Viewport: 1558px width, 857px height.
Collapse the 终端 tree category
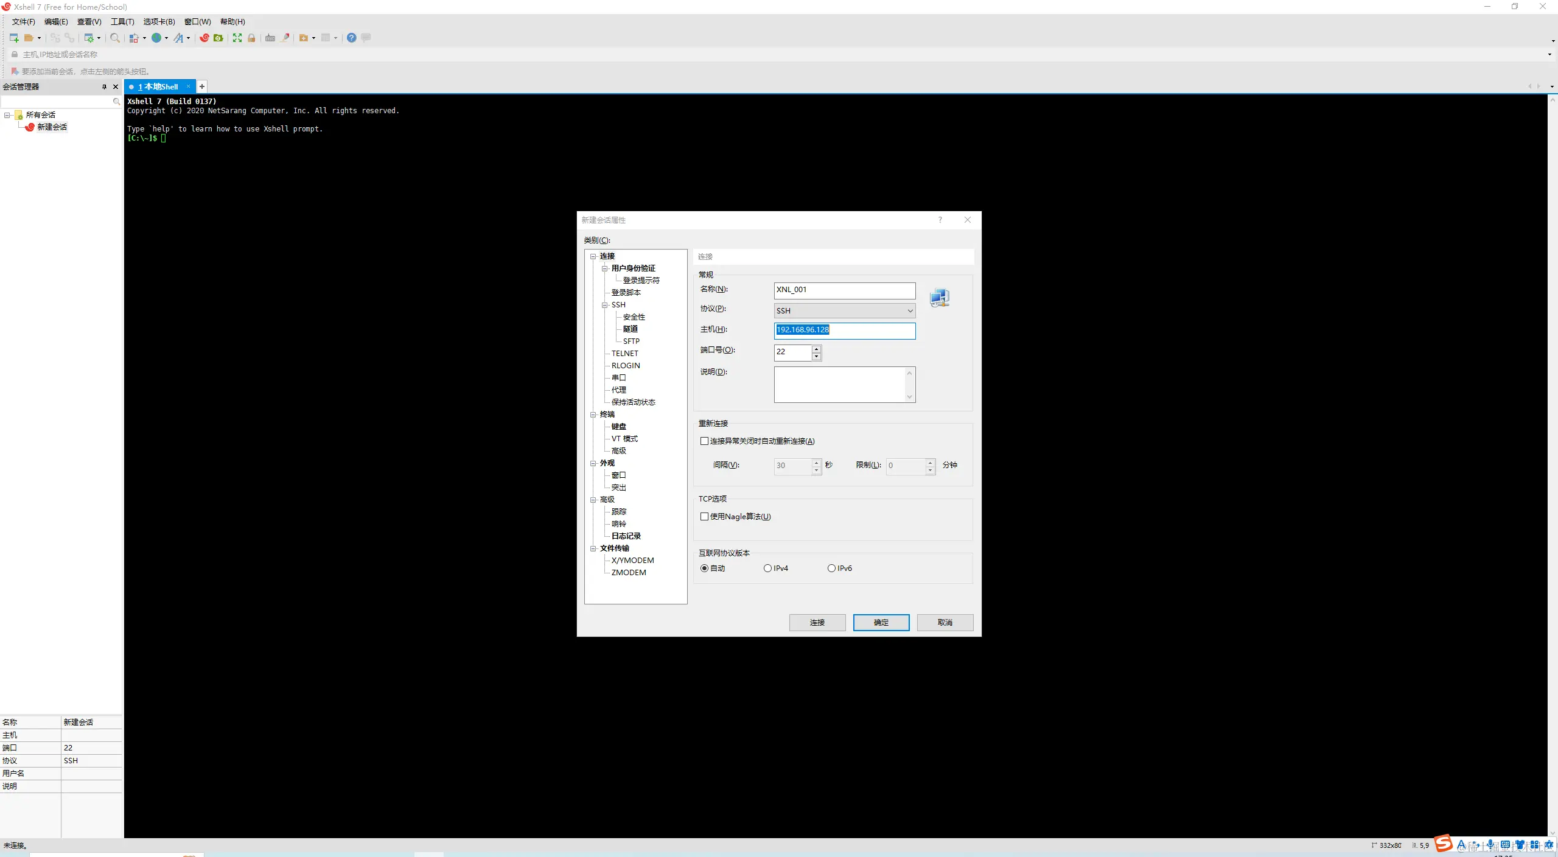(x=593, y=415)
